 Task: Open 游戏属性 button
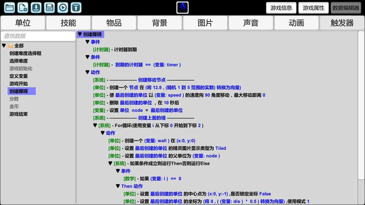pyautogui.click(x=314, y=8)
